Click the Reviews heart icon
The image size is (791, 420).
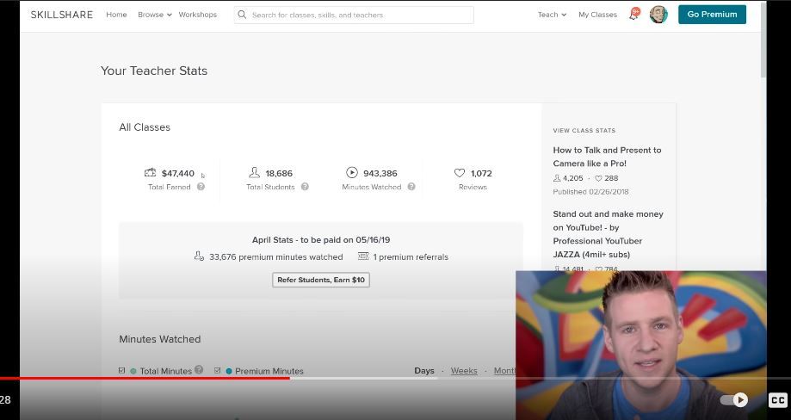point(460,173)
